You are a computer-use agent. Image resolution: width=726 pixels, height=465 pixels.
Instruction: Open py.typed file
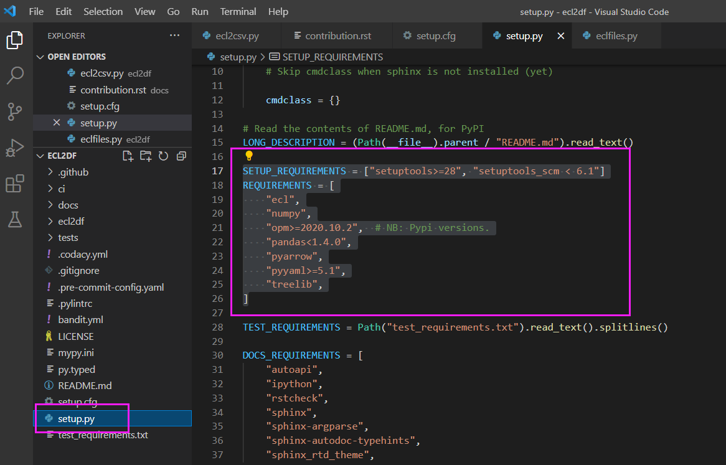click(x=113, y=369)
